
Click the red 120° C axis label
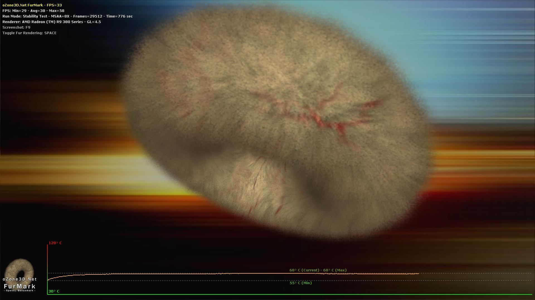click(55, 243)
